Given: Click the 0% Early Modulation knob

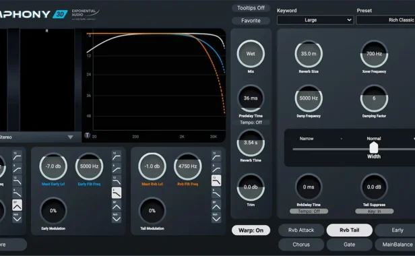Looking at the screenshot, I should coord(53,211).
